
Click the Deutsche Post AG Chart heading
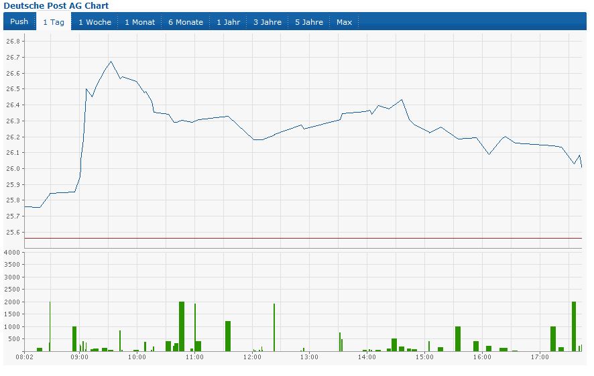[56, 5]
